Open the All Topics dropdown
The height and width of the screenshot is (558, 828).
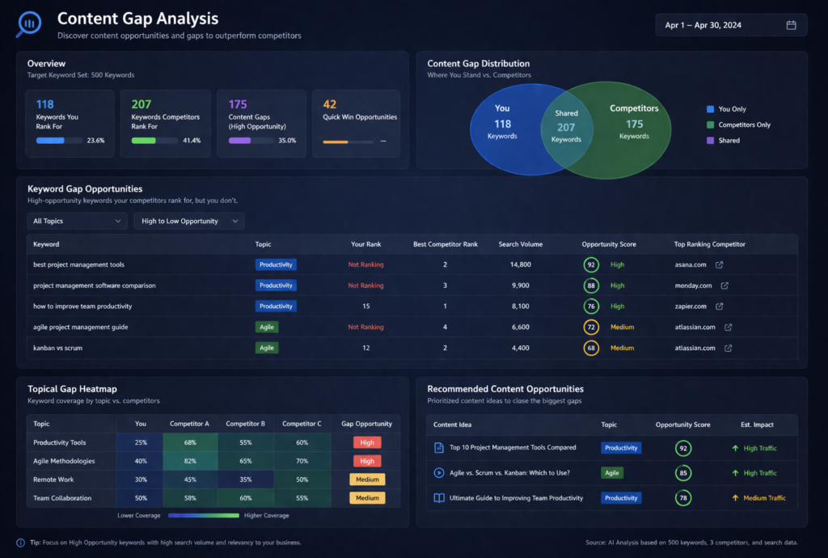(77, 220)
